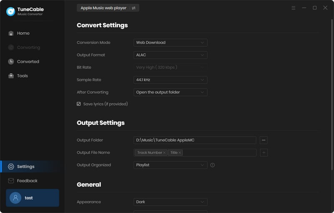Click the vertical scrollbar on the right
The height and width of the screenshot is (213, 334).
[332, 94]
